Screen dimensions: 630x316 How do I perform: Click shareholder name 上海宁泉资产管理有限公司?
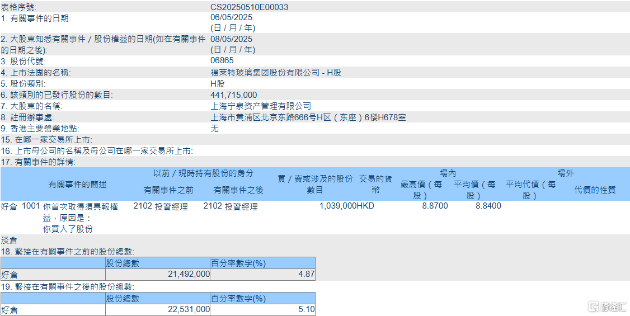point(261,106)
